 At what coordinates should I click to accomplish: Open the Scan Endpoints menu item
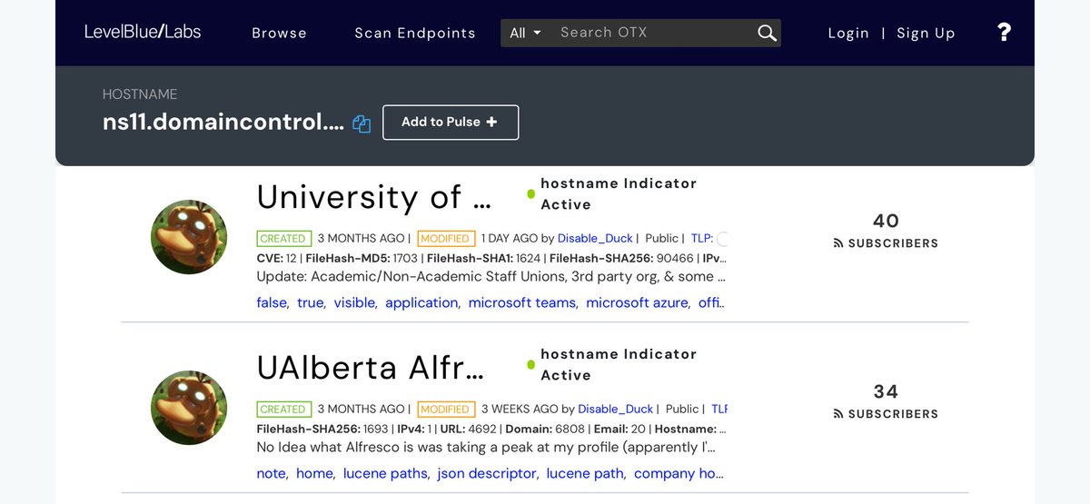coord(414,33)
